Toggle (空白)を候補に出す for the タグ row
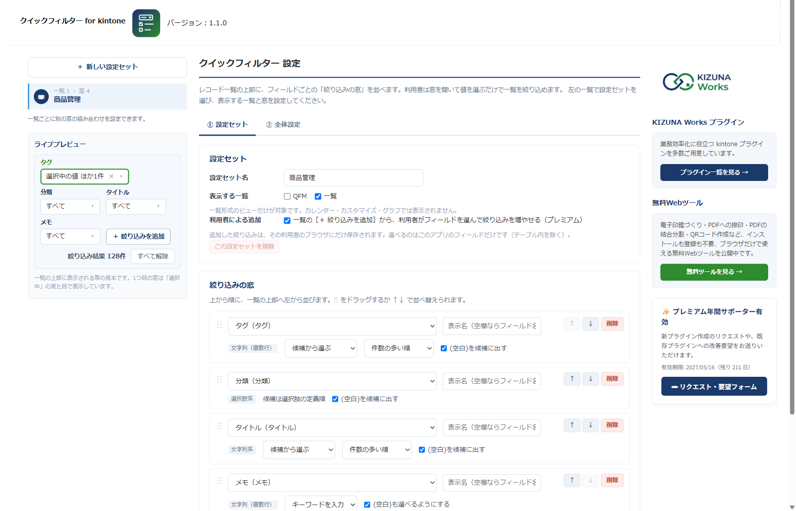Viewport: 796px width, 511px height. click(x=444, y=348)
